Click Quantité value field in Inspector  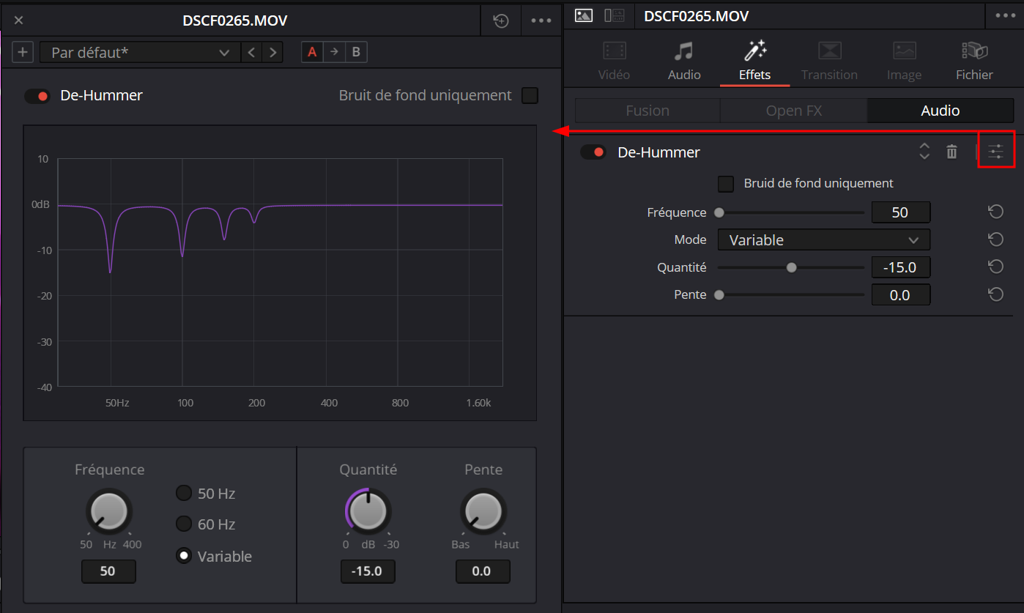(901, 267)
